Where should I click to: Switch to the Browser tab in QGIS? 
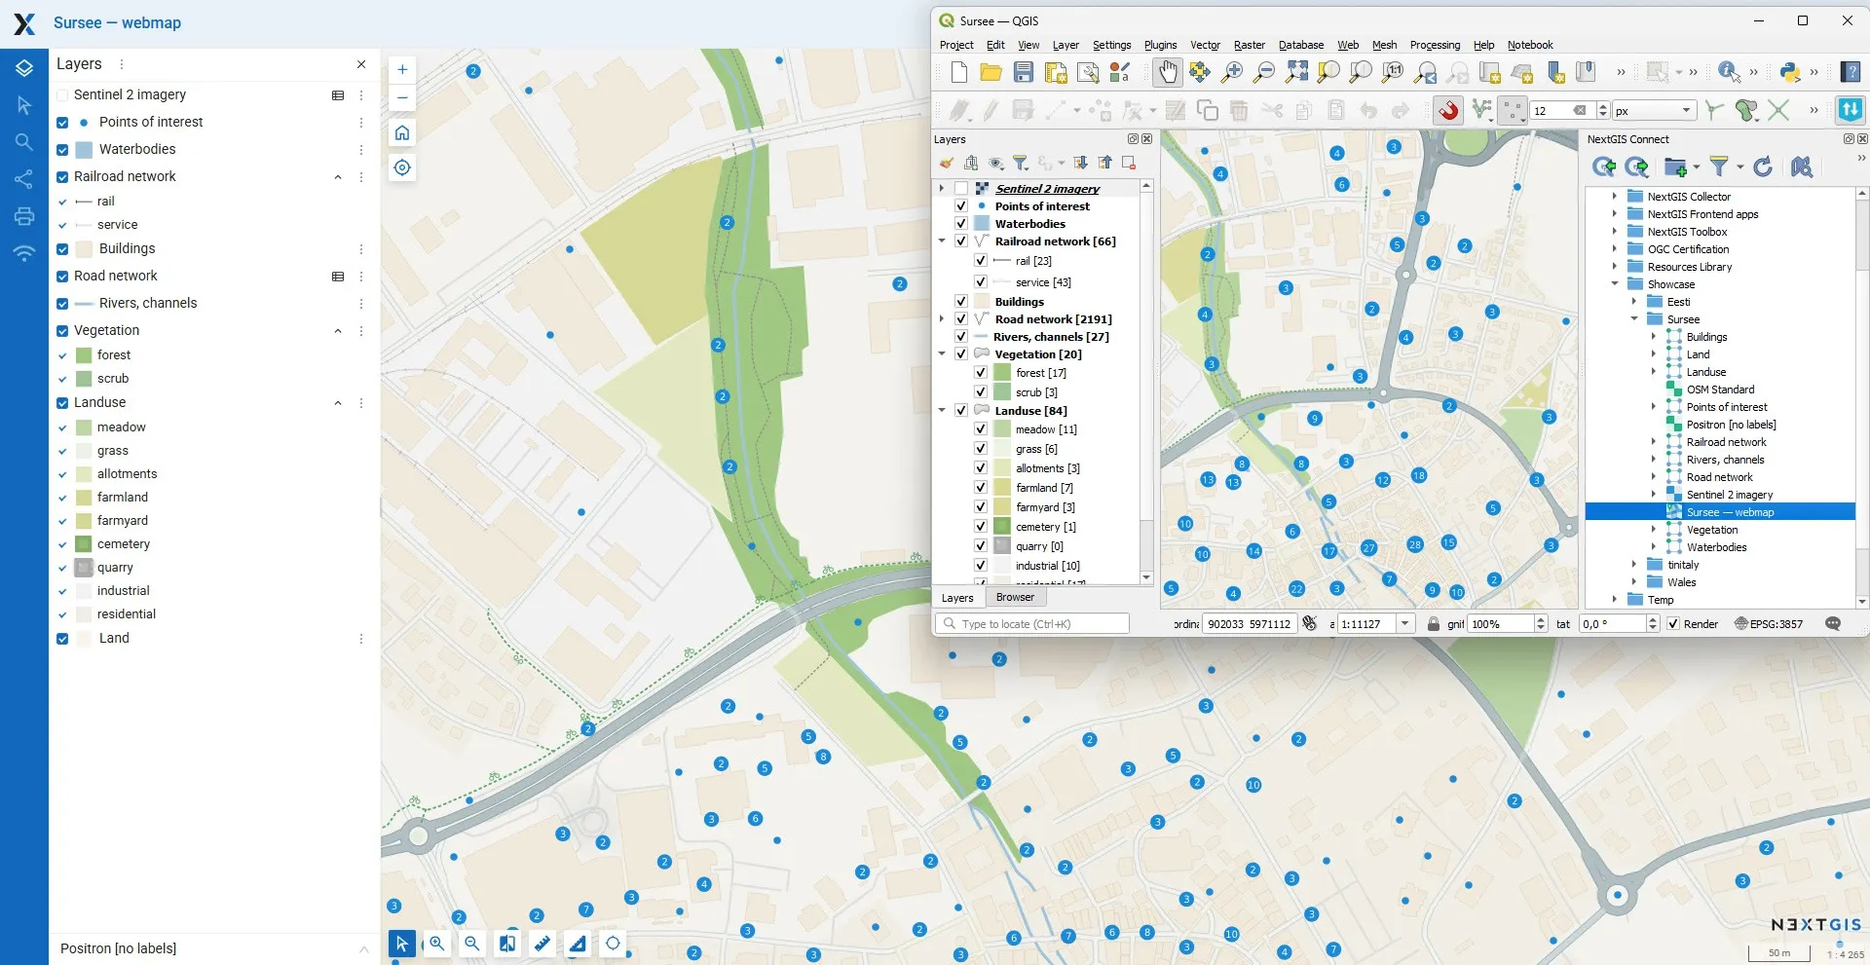coord(1015,598)
